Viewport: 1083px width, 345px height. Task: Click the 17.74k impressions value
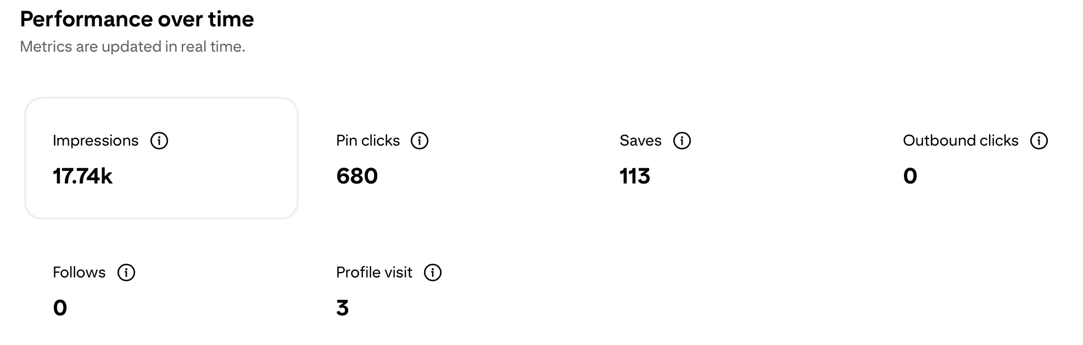click(82, 176)
